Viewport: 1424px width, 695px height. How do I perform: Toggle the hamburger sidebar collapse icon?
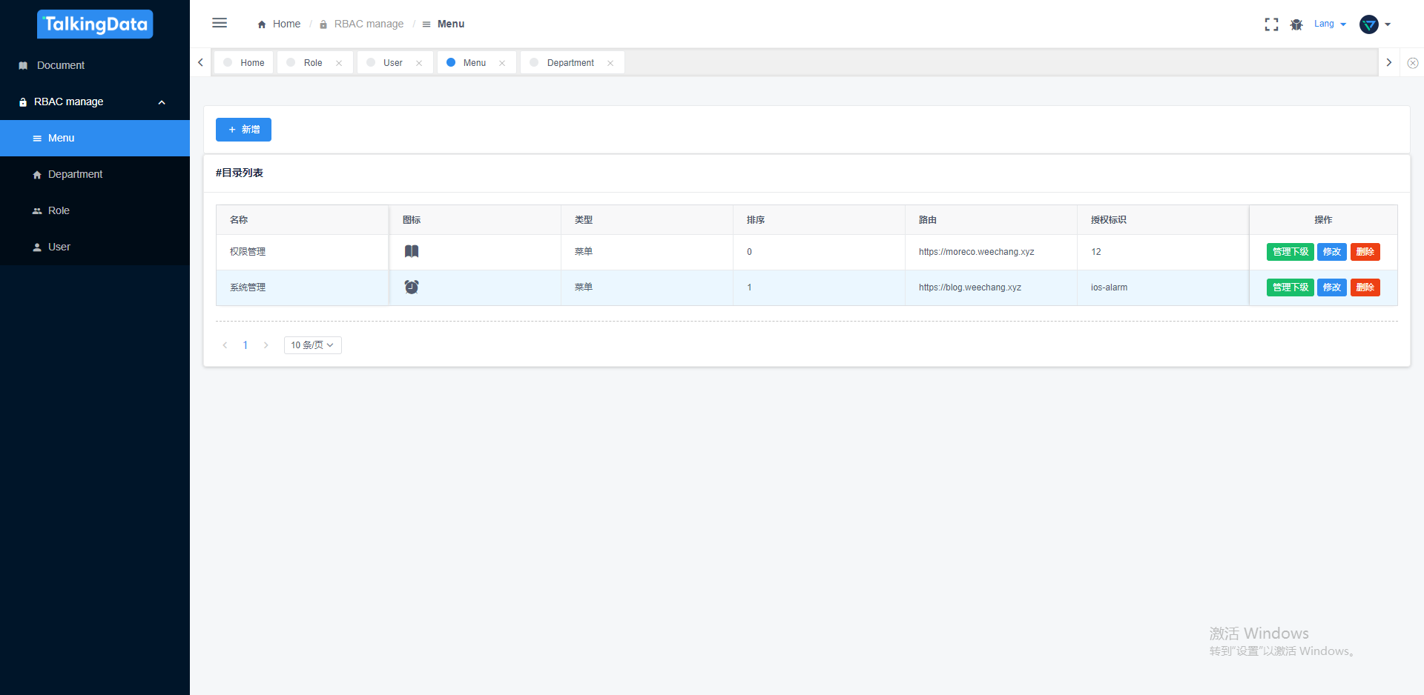(220, 23)
